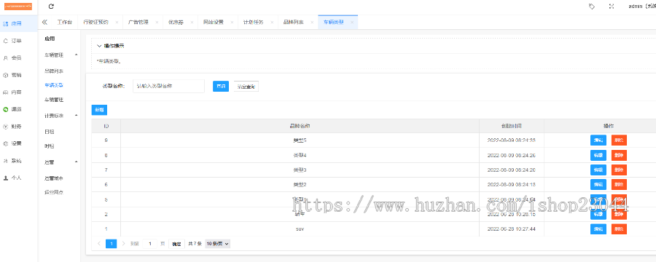Click the 类型名称 search input field

[x=168, y=86]
